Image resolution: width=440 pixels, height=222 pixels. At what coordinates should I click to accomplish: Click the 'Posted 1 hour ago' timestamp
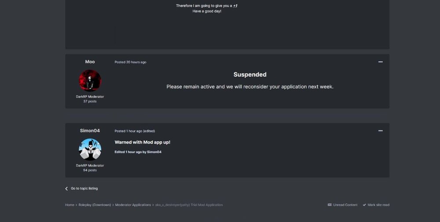(x=128, y=131)
